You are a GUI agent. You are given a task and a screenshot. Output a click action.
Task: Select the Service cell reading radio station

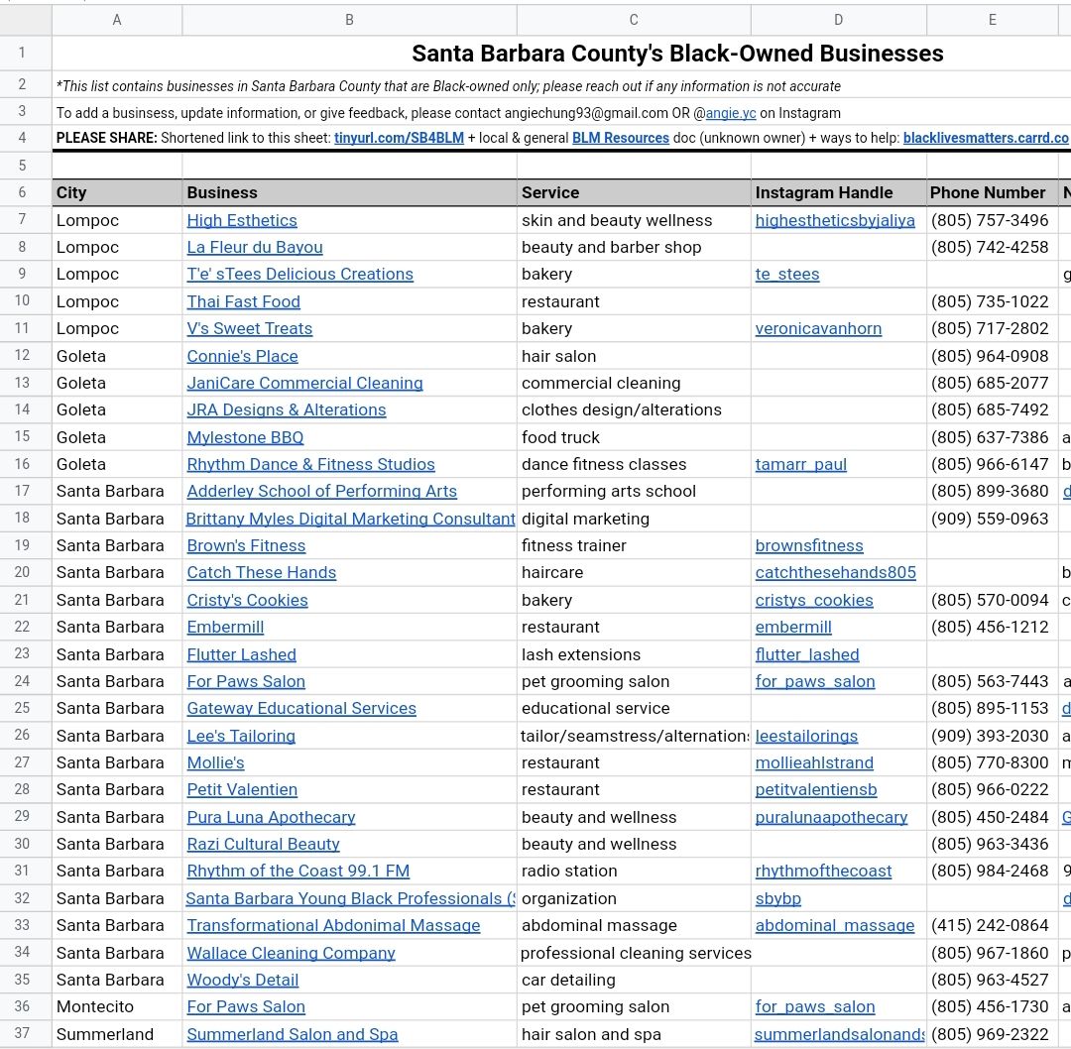click(x=634, y=871)
